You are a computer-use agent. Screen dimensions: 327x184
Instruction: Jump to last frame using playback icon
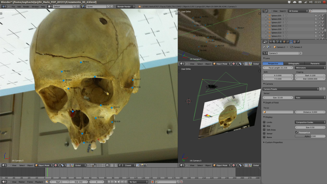coord(125,181)
